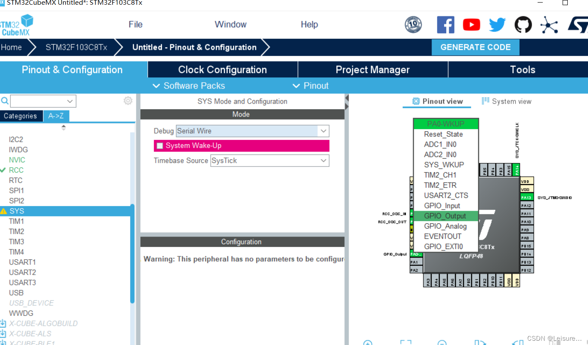This screenshot has height=345, width=588.
Task: Open the Twitter icon link
Action: tap(497, 25)
